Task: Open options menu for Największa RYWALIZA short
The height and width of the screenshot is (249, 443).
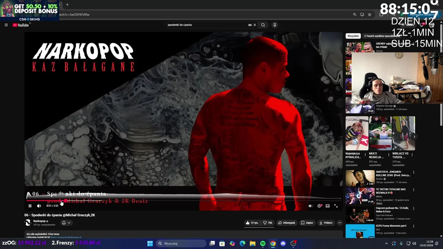Action: pyautogui.click(x=365, y=155)
